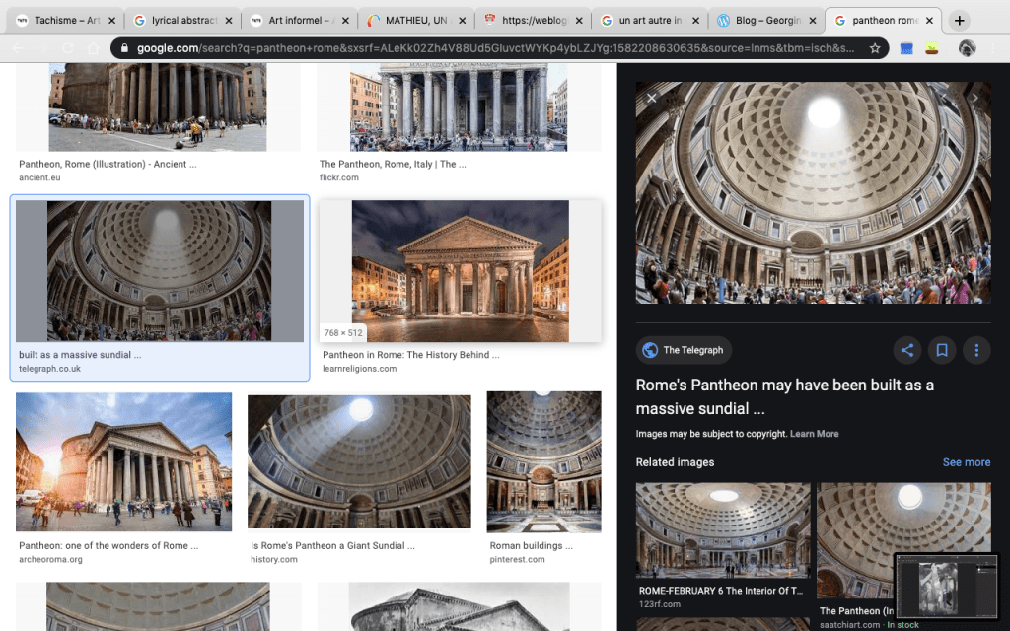The image size is (1010, 631).
Task: Click the See more link
Action: click(x=966, y=462)
